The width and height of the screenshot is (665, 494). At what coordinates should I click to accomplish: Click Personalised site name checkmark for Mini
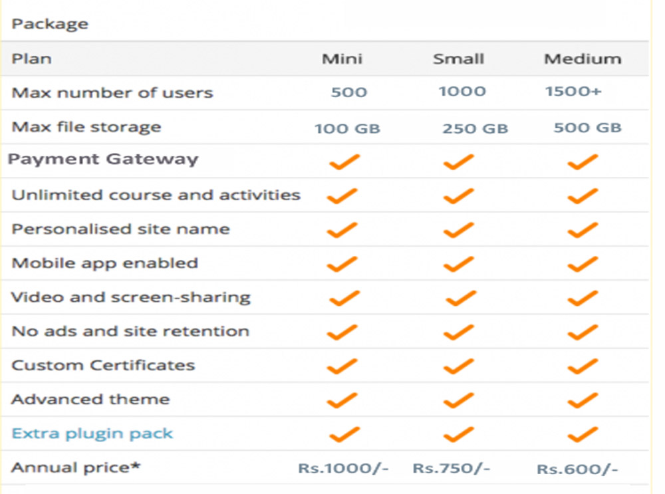[x=342, y=230]
